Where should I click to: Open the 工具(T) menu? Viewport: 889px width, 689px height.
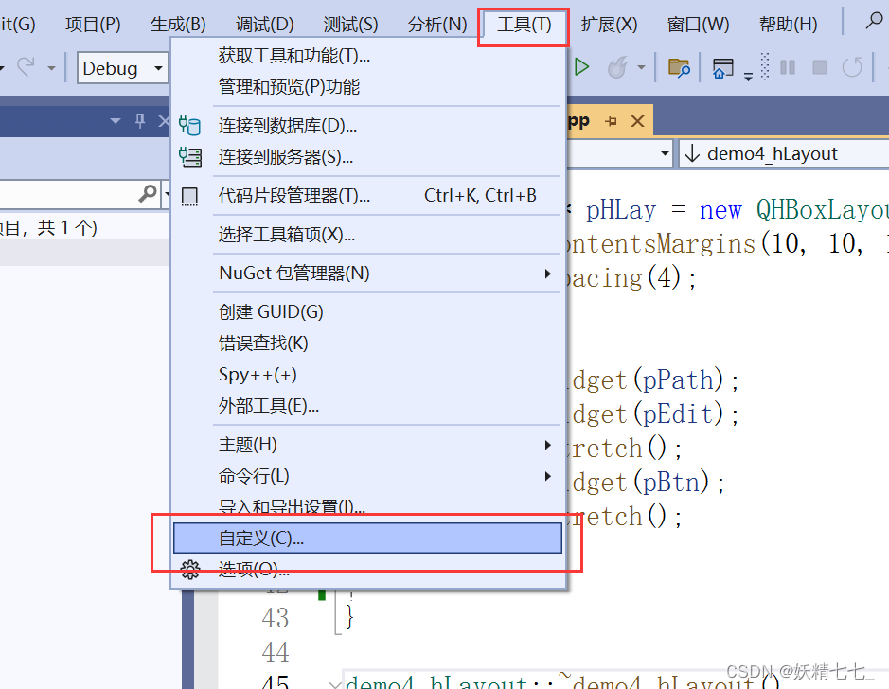pos(524,25)
